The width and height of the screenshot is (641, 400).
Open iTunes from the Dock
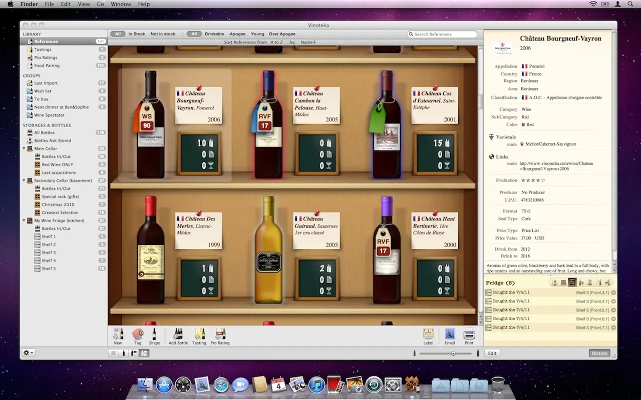click(316, 384)
